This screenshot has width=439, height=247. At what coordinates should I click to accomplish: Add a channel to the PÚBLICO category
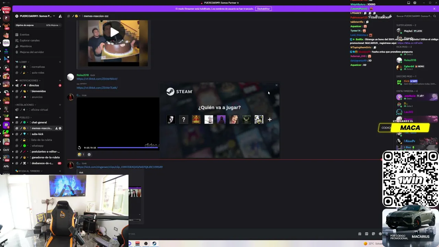pyautogui.click(x=60, y=118)
